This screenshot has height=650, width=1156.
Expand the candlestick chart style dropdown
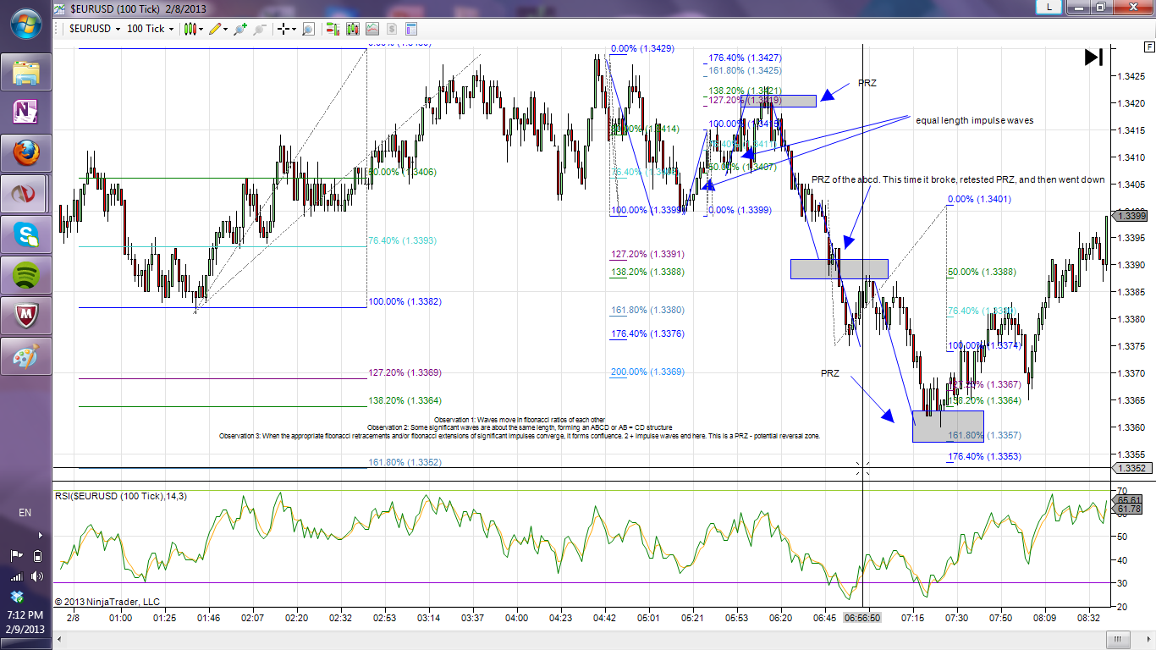click(x=192, y=29)
